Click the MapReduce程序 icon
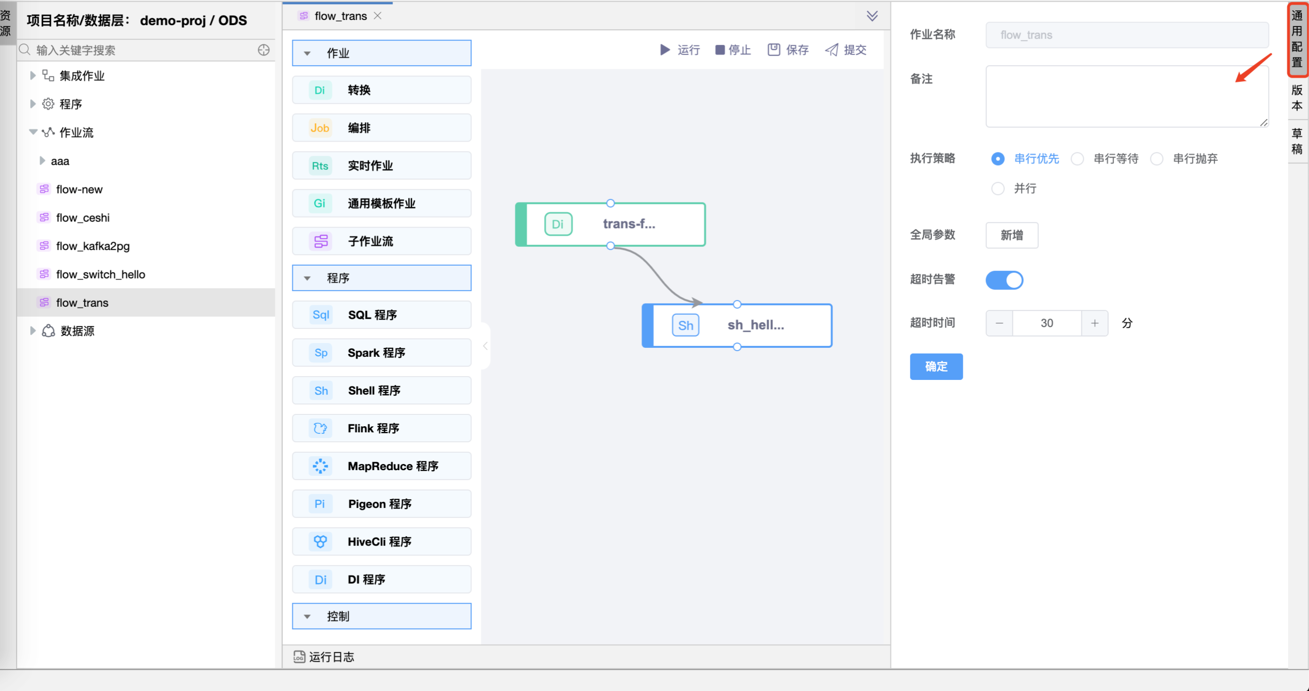Viewport: 1309px width, 691px height. (x=319, y=466)
